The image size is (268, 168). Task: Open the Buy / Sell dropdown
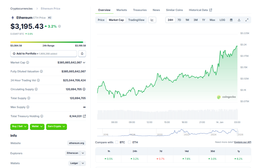coord(19,127)
